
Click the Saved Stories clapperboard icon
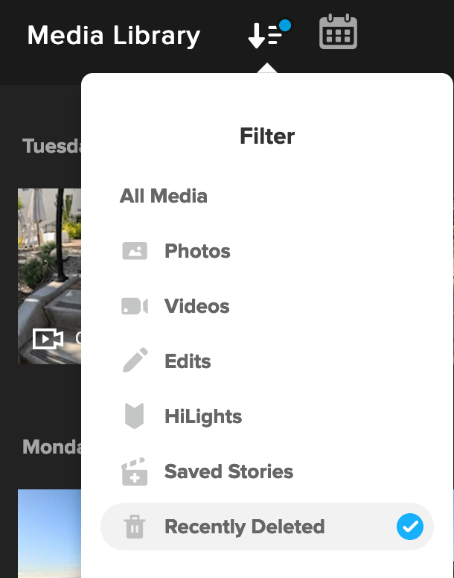click(x=135, y=471)
